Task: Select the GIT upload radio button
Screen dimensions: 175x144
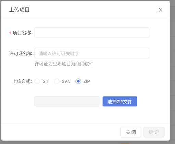Action: click(x=37, y=81)
